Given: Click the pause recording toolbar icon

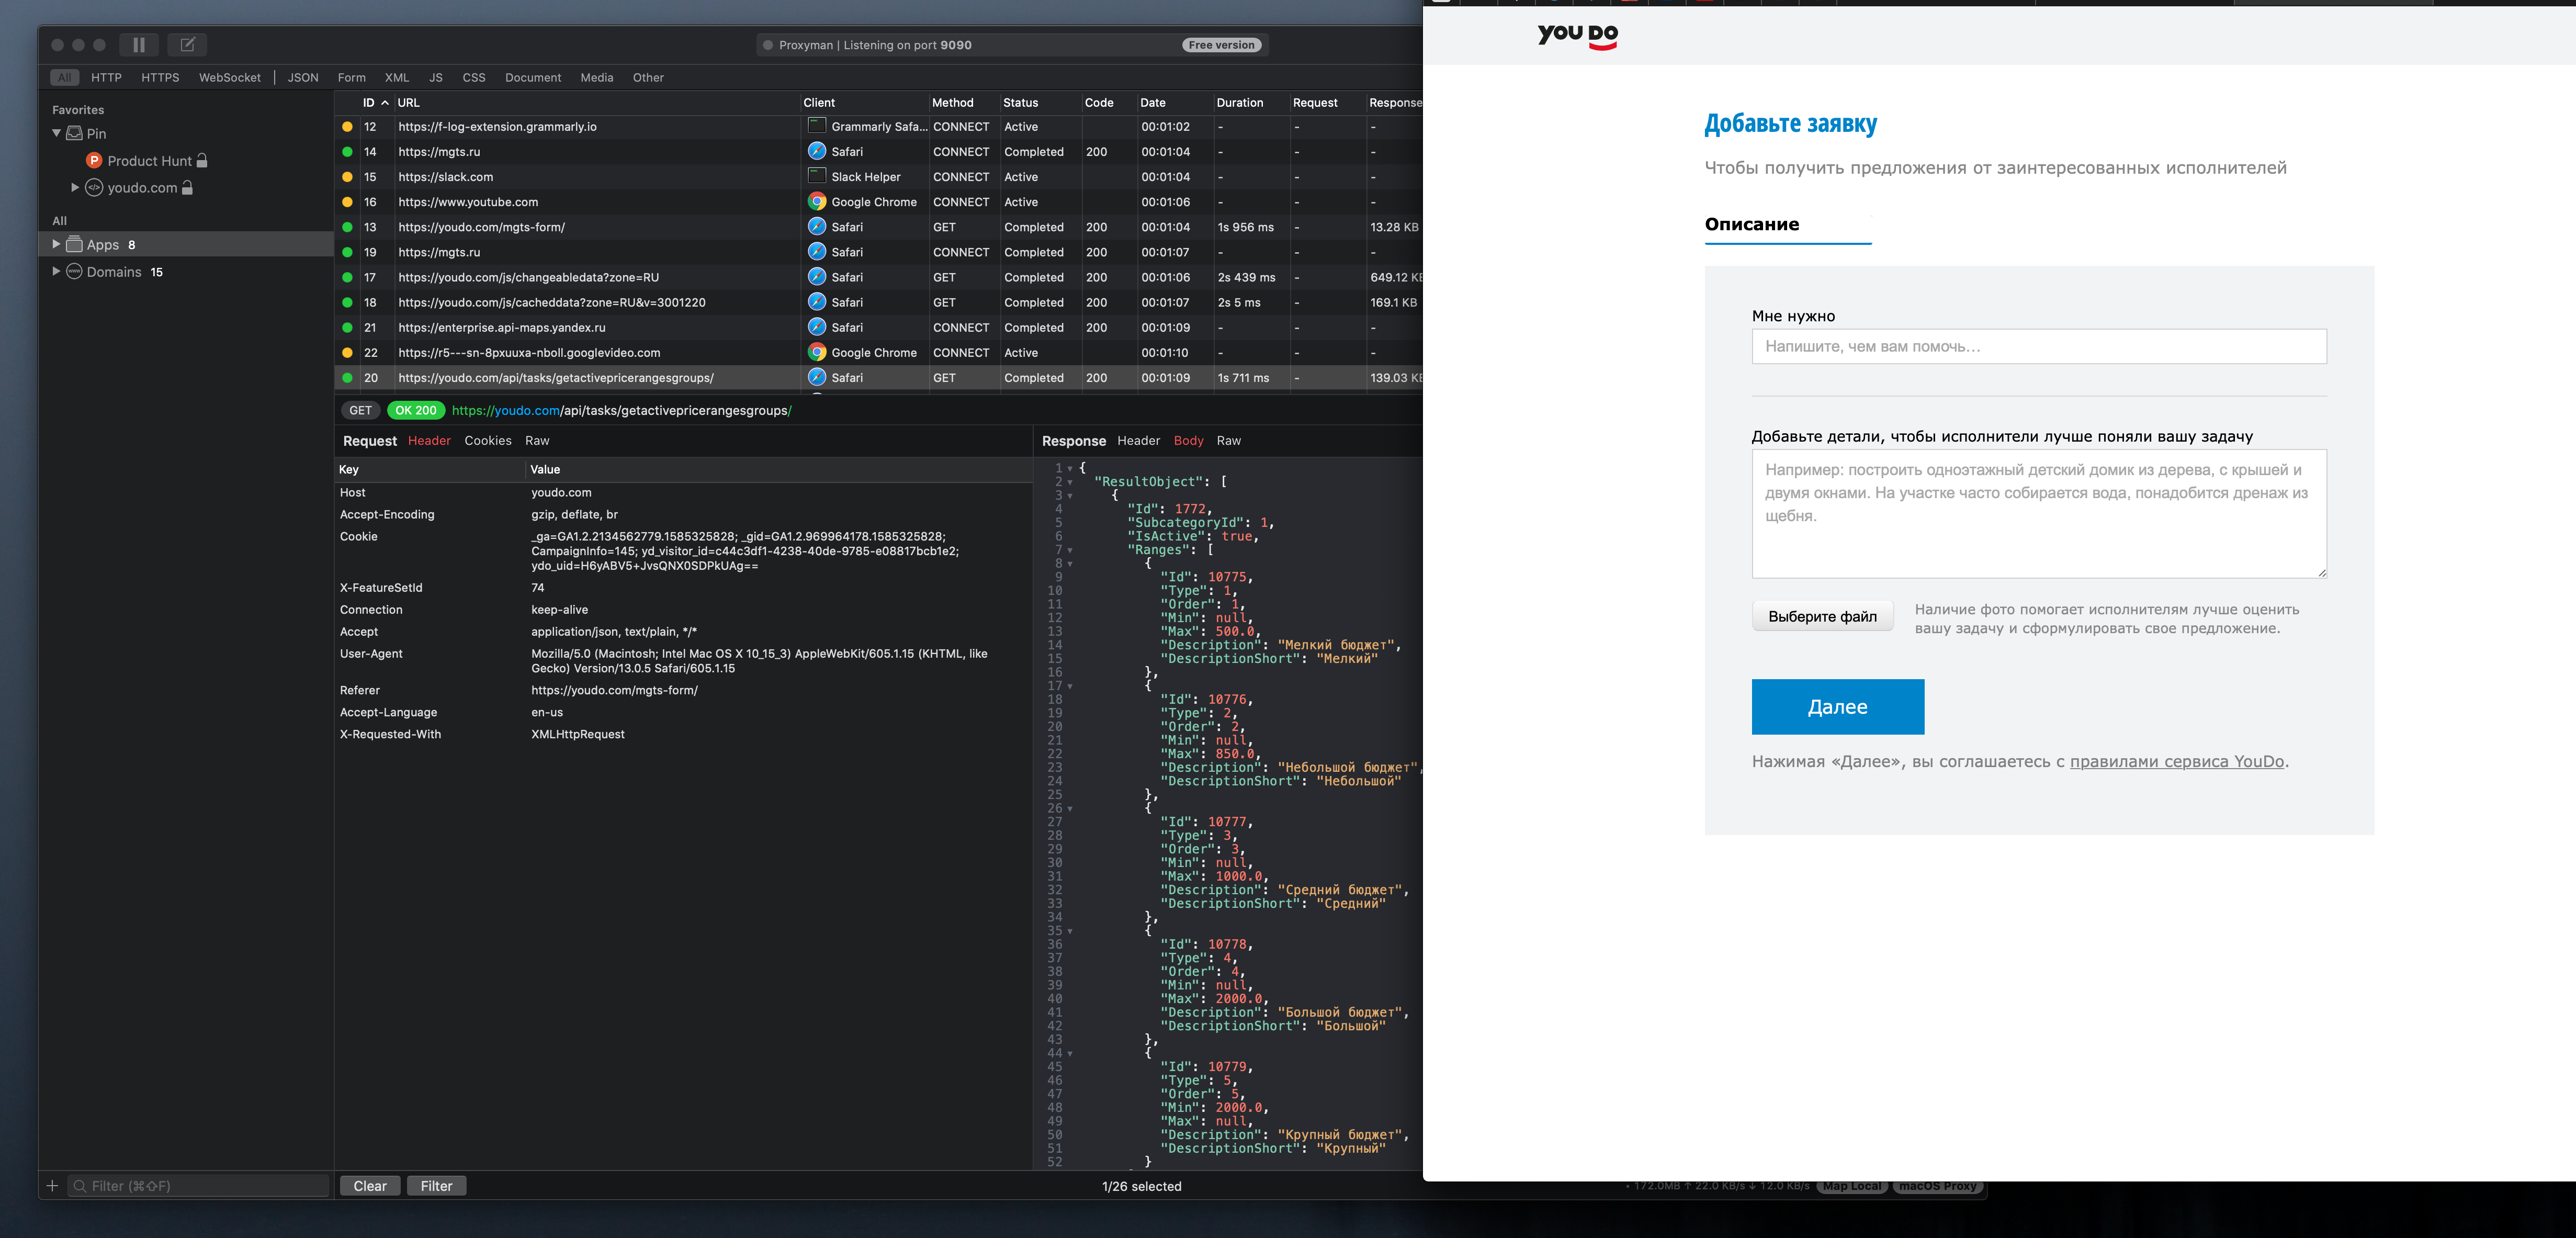Looking at the screenshot, I should coord(139,45).
